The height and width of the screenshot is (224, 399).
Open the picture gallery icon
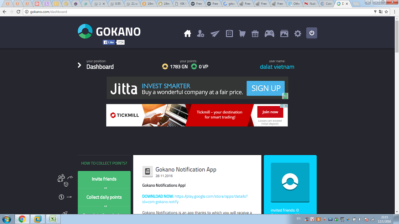pos(284,33)
